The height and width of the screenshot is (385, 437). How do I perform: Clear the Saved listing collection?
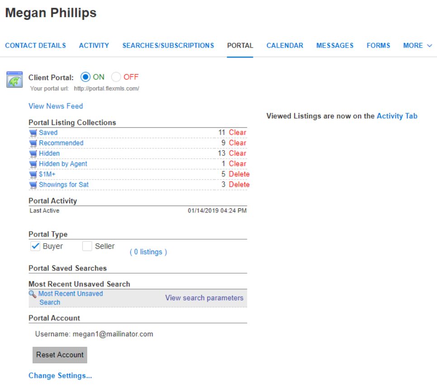click(x=237, y=132)
